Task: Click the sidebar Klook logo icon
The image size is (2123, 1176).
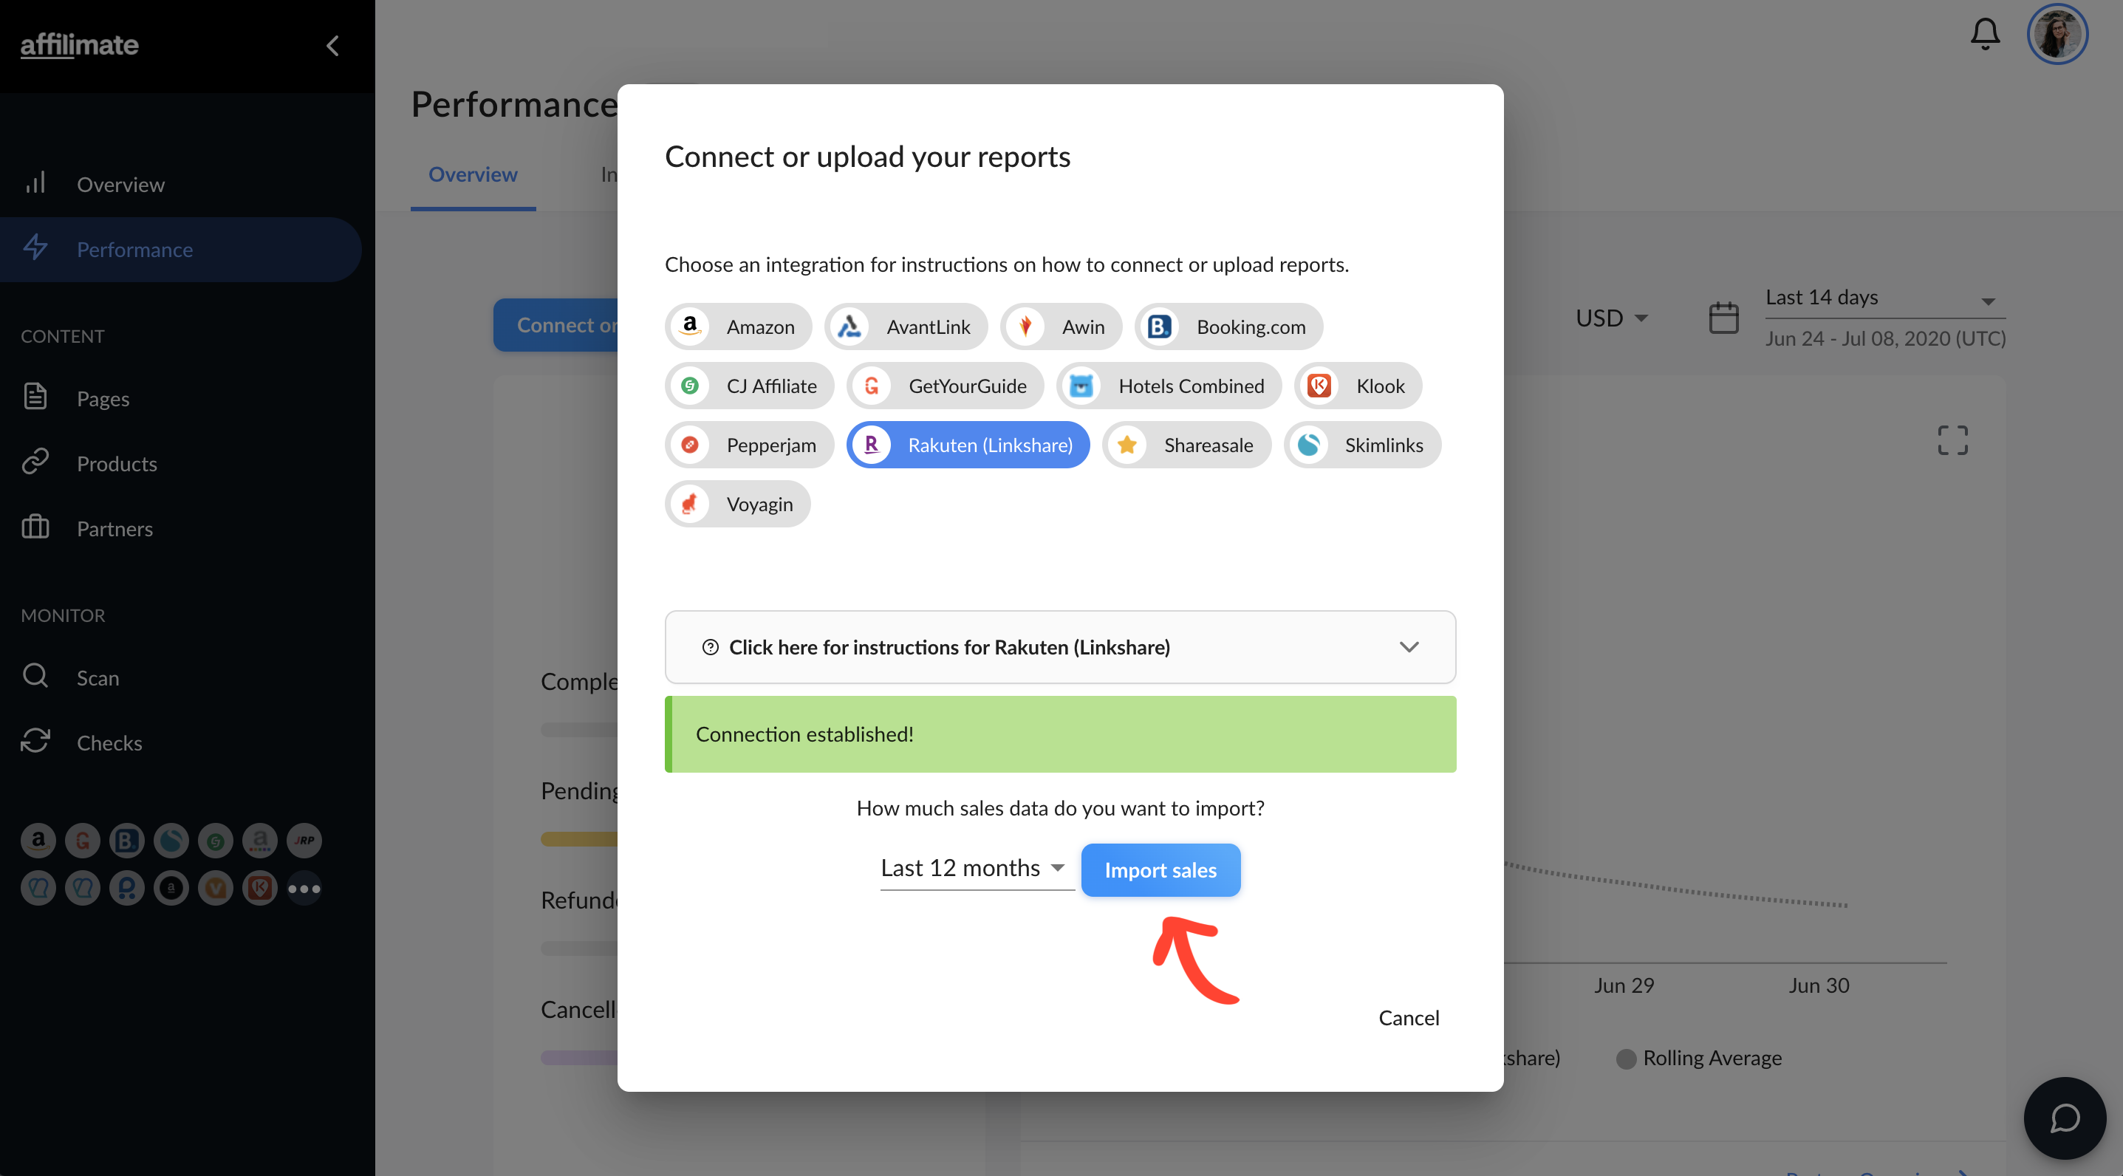Action: click(x=261, y=889)
